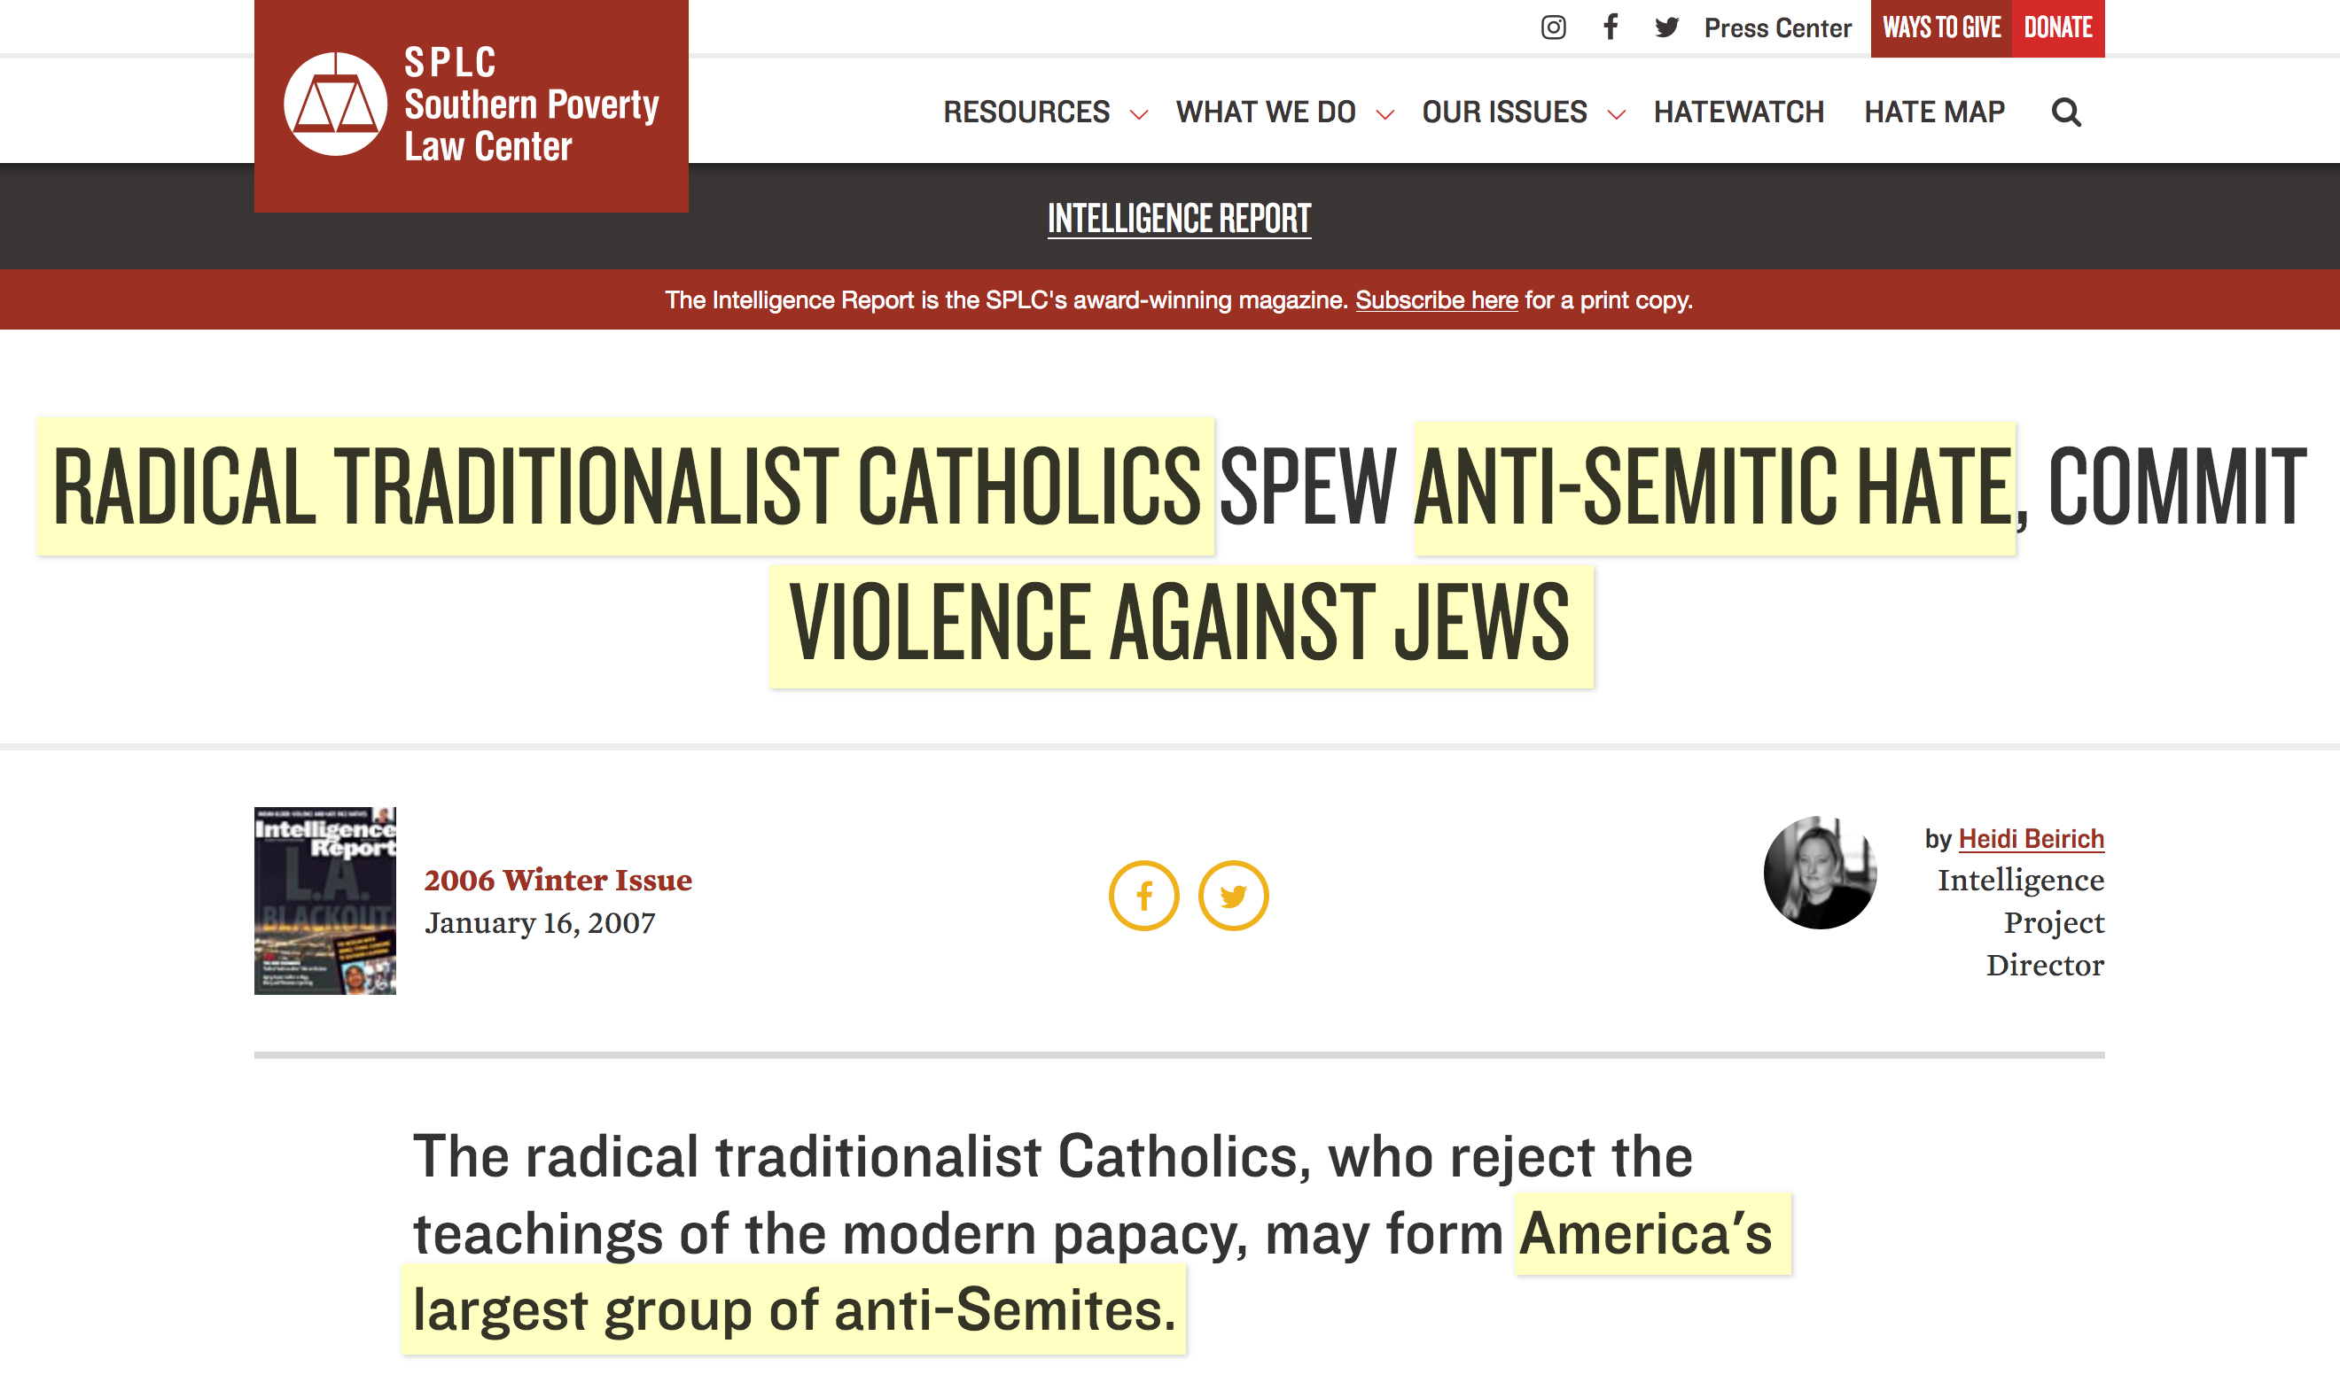Viewport: 2340px width, 1398px height.
Task: Expand the Our Issues chevron
Action: 1616,115
